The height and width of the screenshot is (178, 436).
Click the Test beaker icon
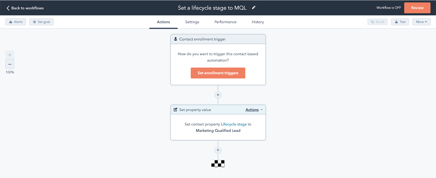coord(396,22)
